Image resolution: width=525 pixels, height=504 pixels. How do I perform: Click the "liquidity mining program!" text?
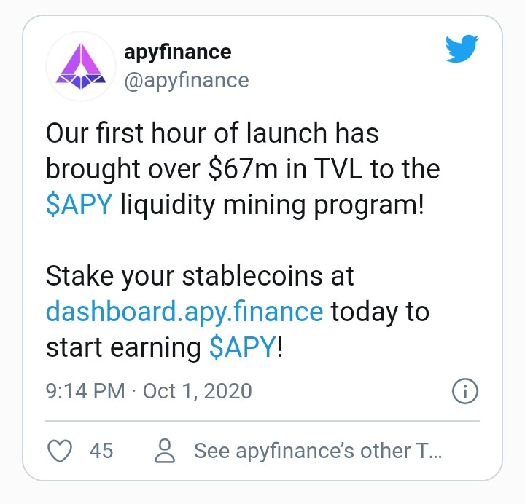(x=273, y=205)
